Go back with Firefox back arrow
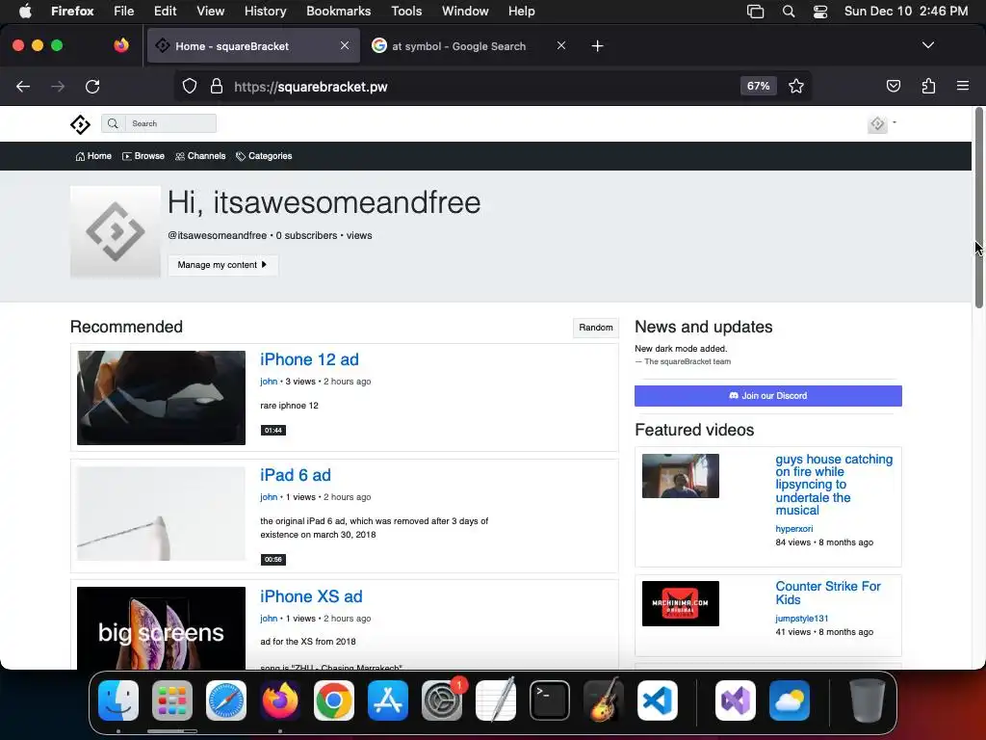 tap(23, 86)
